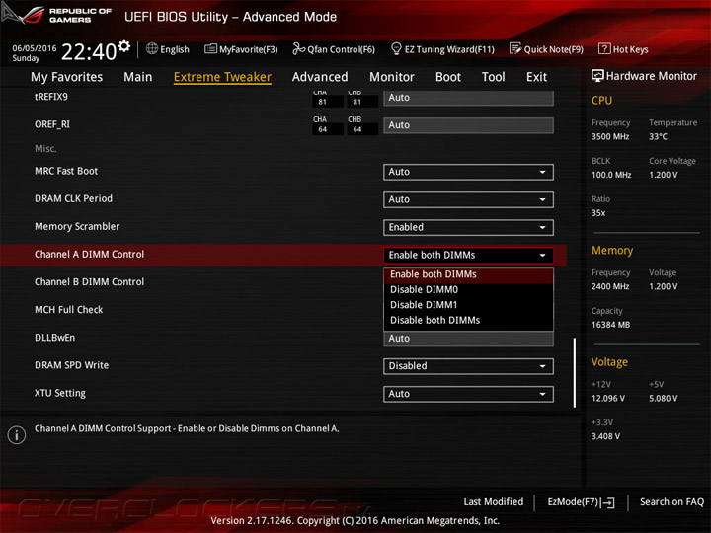Click the OREF_RI Auto input field
Image resolution: width=711 pixels, height=533 pixels.
tap(468, 125)
